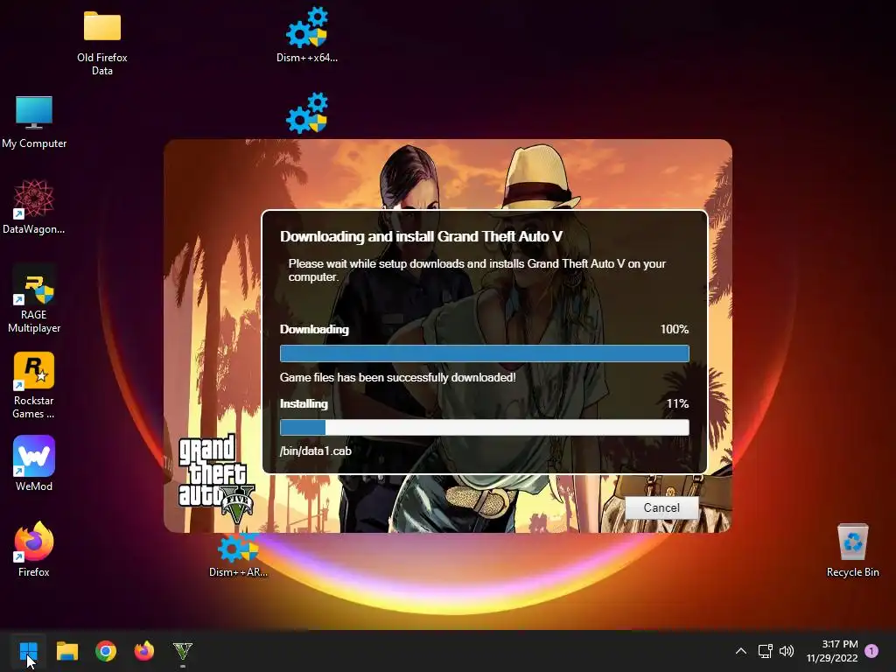
Task: Open the clock showing 3:17 PM
Action: pos(832,651)
